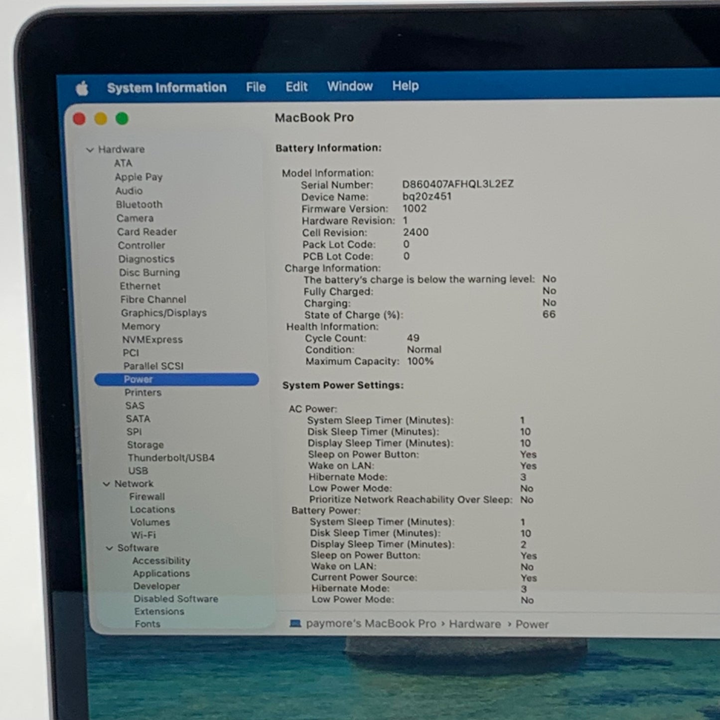Select Bluetooth in the sidebar
This screenshot has height=720, width=720.
click(x=139, y=204)
